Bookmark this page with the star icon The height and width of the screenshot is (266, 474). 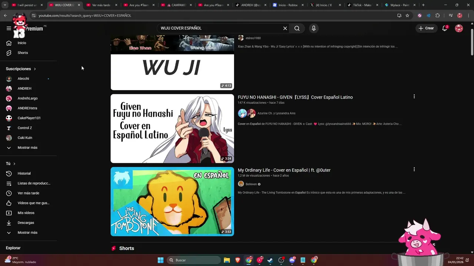click(x=407, y=16)
